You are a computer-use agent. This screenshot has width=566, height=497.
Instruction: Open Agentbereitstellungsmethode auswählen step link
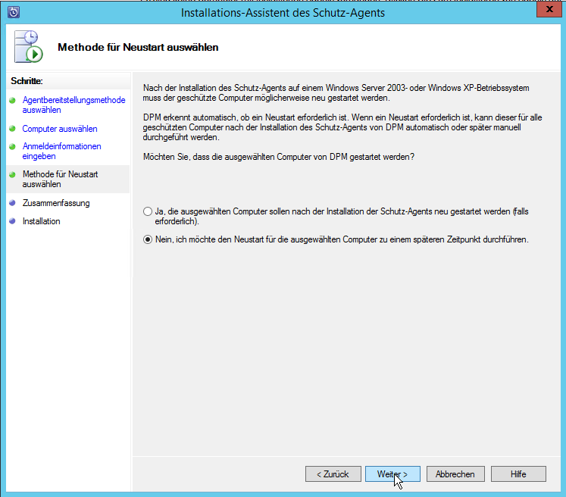point(73,105)
